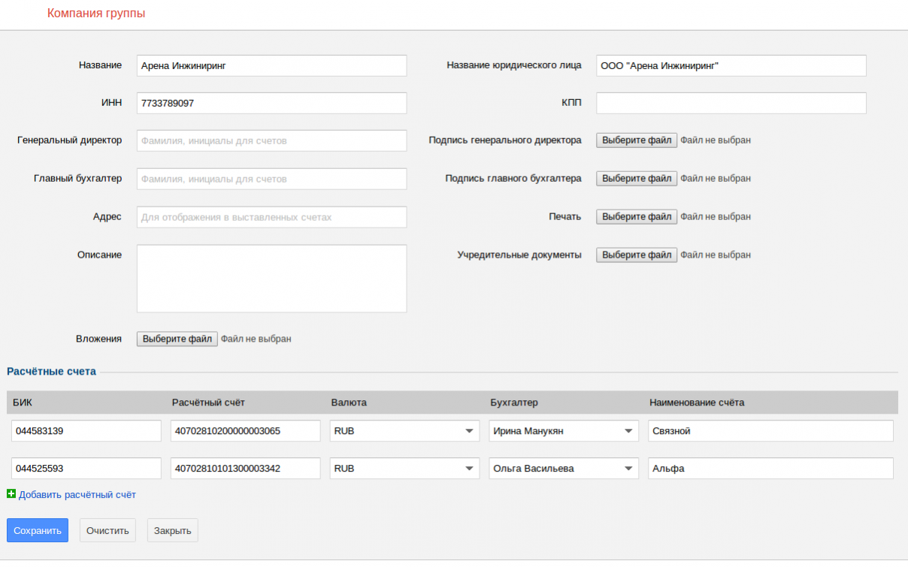Screen dimensions: 908x567
Task: Select the БИК field containing 044583139
Action: [x=86, y=431]
